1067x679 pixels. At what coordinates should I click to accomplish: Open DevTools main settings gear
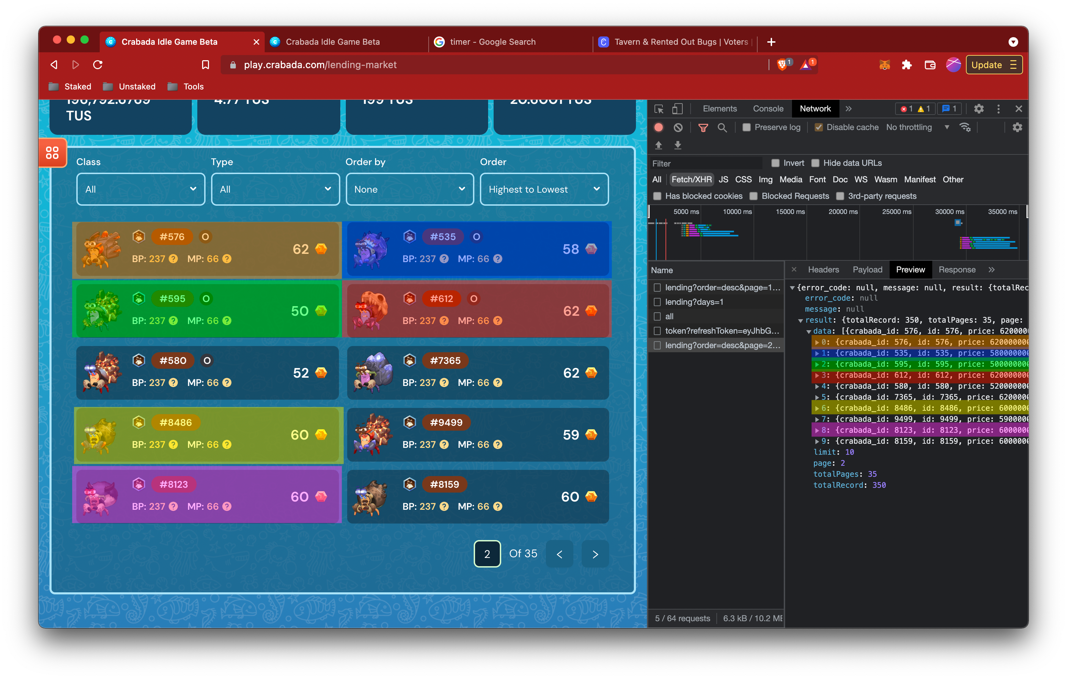(978, 109)
